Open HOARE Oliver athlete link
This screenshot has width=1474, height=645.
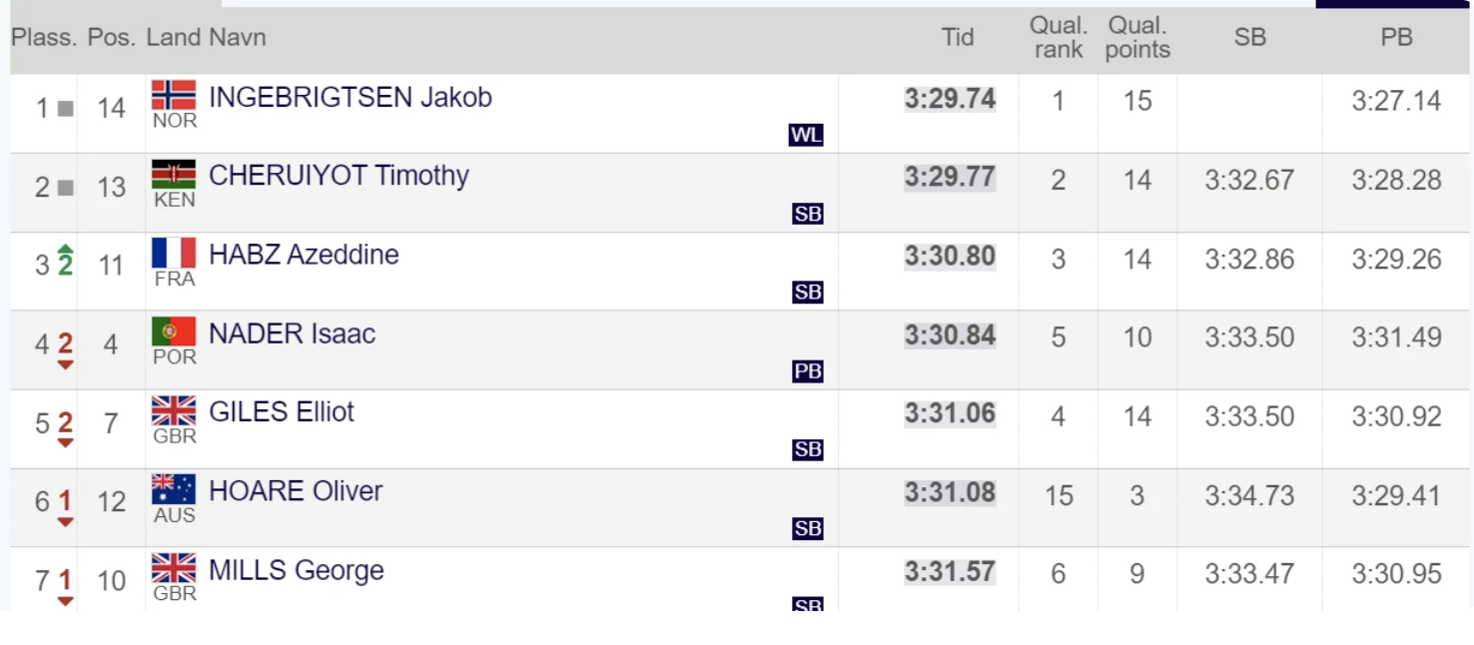[x=296, y=491]
